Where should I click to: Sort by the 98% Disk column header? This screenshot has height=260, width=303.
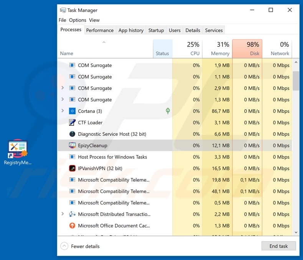click(x=247, y=49)
